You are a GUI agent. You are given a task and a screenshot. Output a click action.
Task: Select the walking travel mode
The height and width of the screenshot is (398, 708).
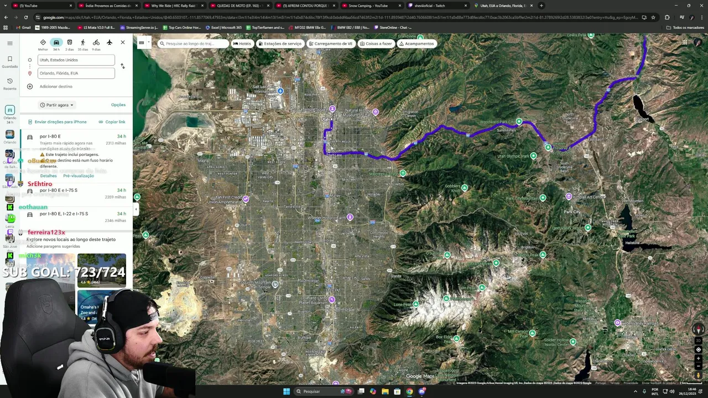[x=83, y=45]
